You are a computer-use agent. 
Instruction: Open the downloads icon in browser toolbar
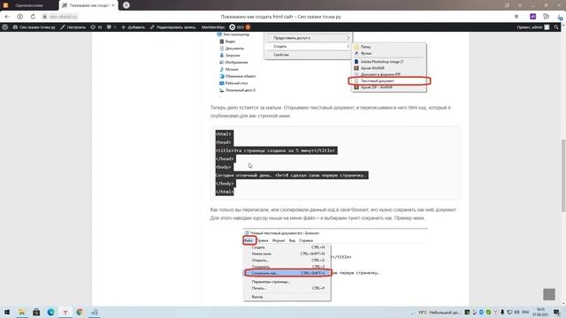click(x=560, y=17)
